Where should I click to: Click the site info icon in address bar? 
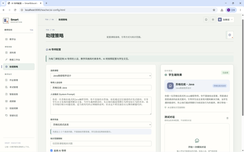coord(22,10)
